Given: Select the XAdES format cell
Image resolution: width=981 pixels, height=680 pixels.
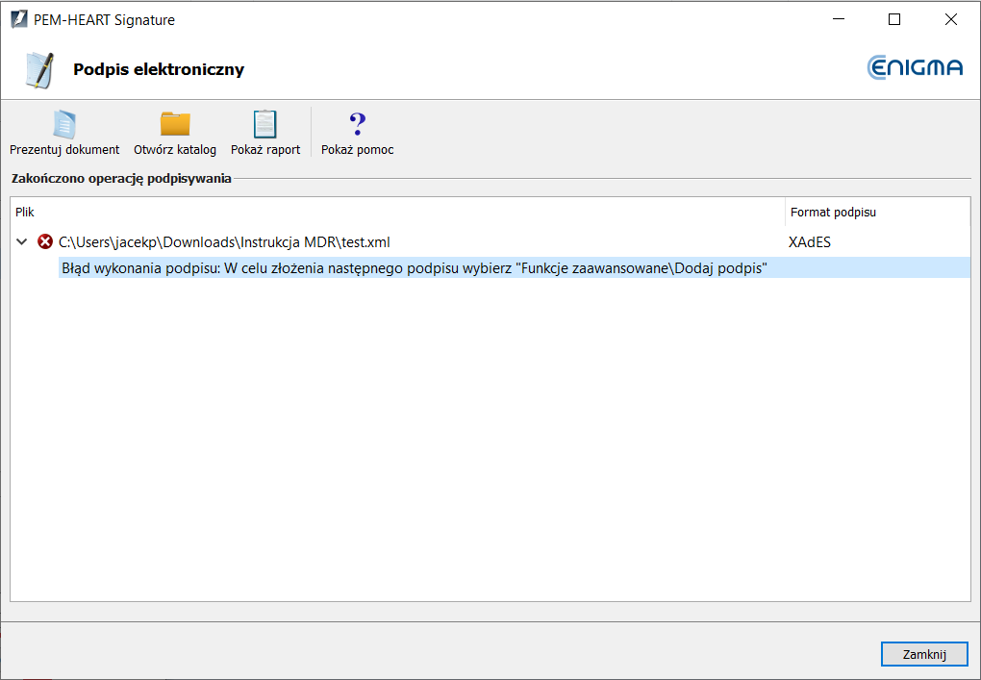Looking at the screenshot, I should [810, 242].
